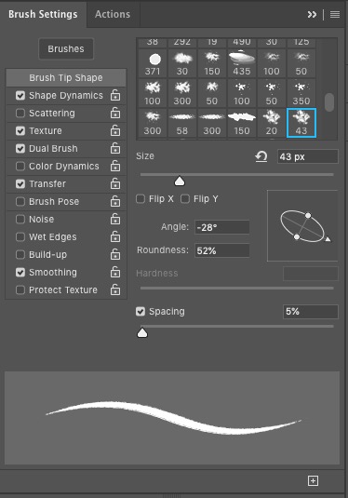Restore brush to original size icon
348x498 pixels.
coord(261,156)
